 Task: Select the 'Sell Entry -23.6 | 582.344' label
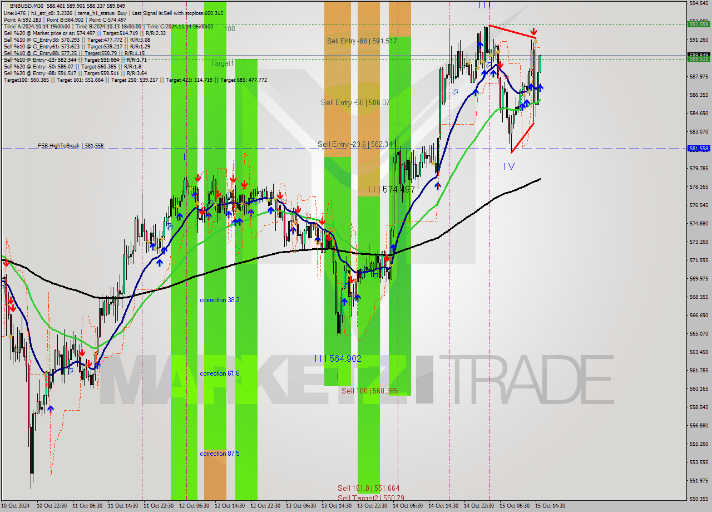click(x=357, y=145)
